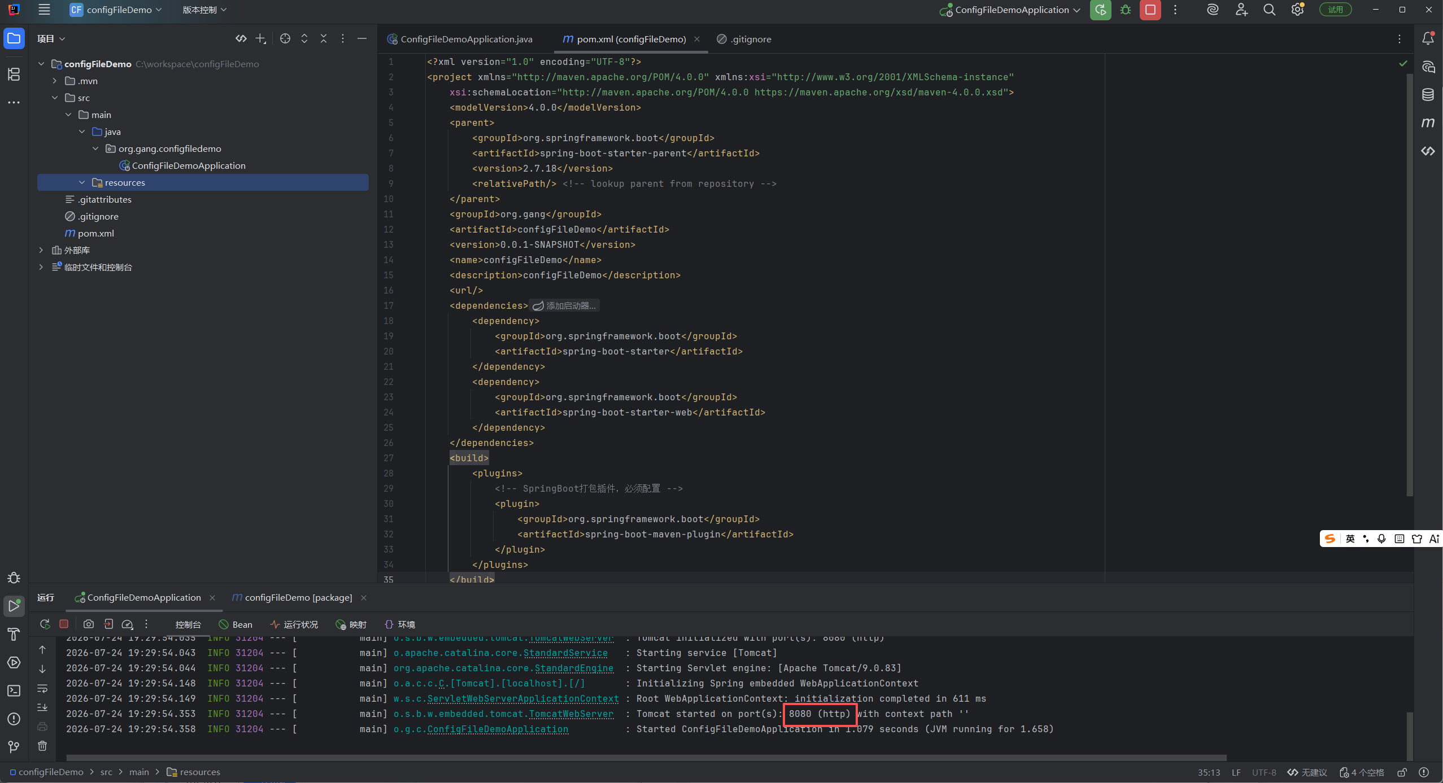Viewport: 1443px width, 783px height.
Task: Open Run tool window play icon in left sidebar
Action: click(x=14, y=606)
